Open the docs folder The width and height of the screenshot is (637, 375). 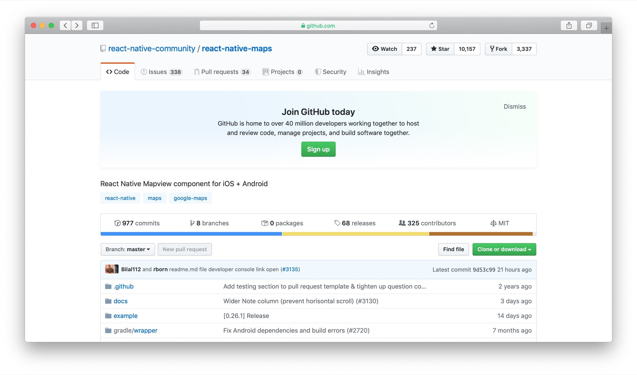120,301
